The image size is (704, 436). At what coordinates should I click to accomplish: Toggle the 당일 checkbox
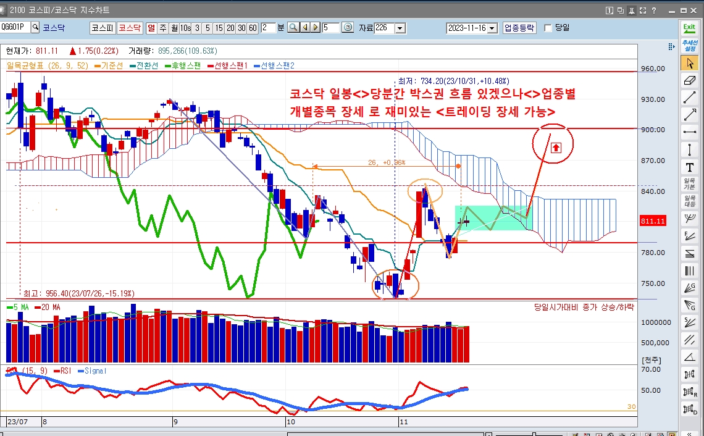548,28
